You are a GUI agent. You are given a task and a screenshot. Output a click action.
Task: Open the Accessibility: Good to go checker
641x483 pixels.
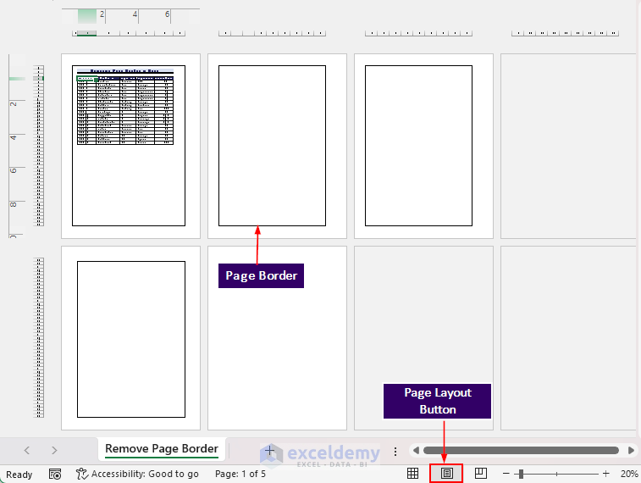(x=137, y=474)
